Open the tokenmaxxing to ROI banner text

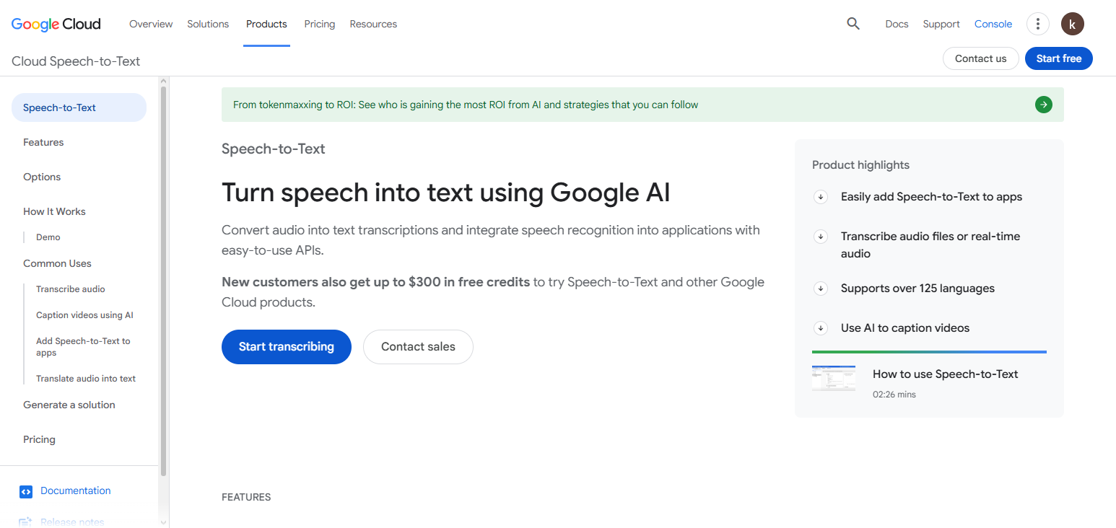[x=466, y=105]
